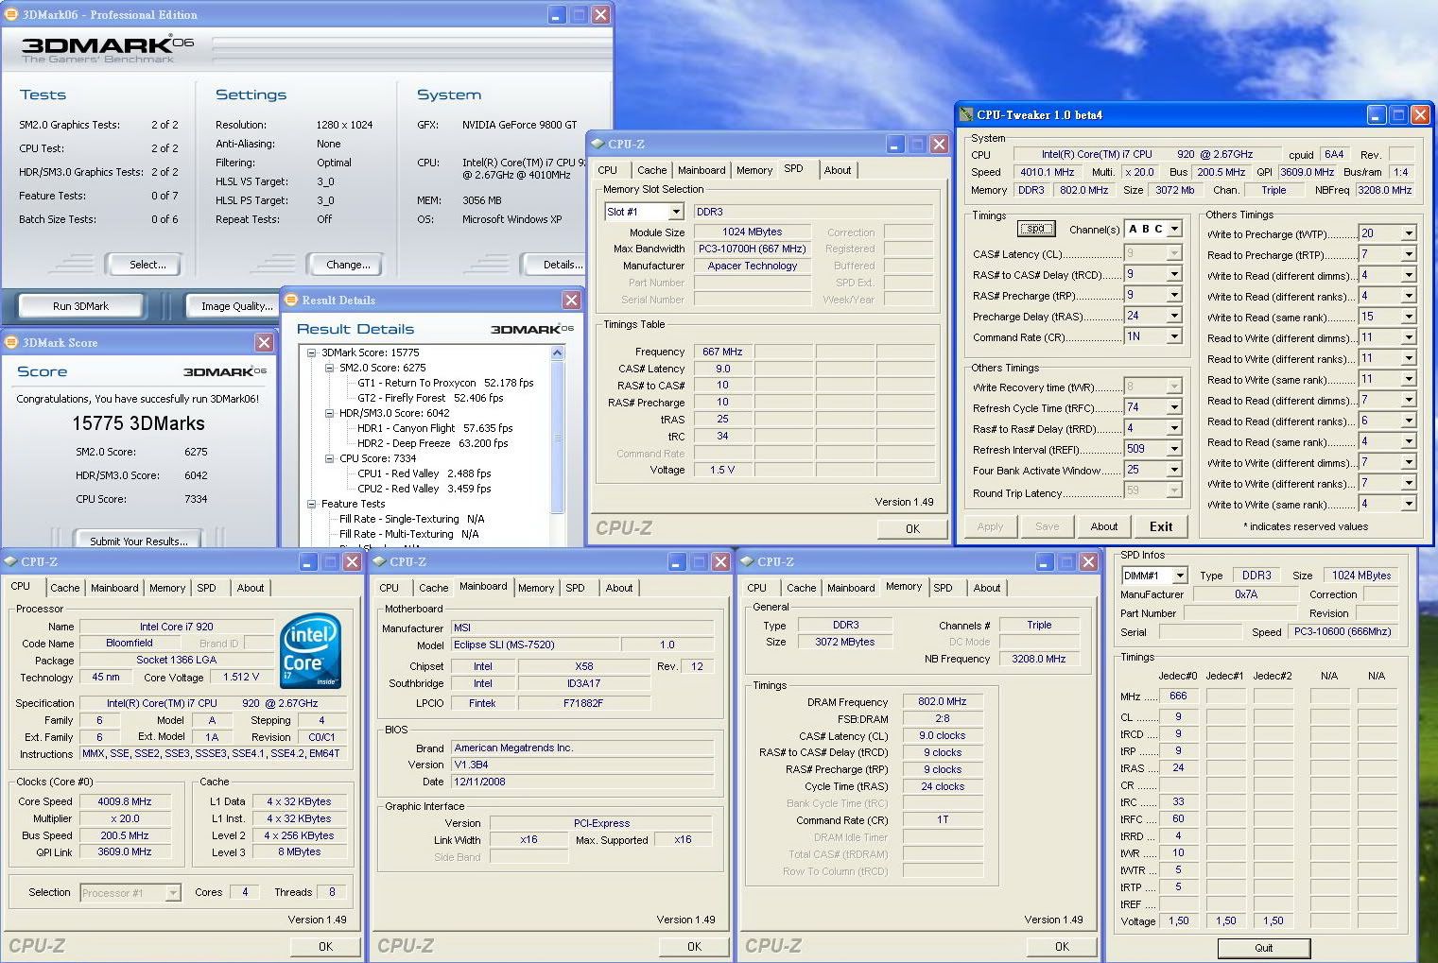
Task: Click the Exit button in CPU-Tweaker
Action: coord(1161,526)
